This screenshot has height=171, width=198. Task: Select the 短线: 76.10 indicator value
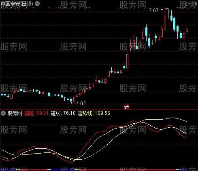click(63, 113)
